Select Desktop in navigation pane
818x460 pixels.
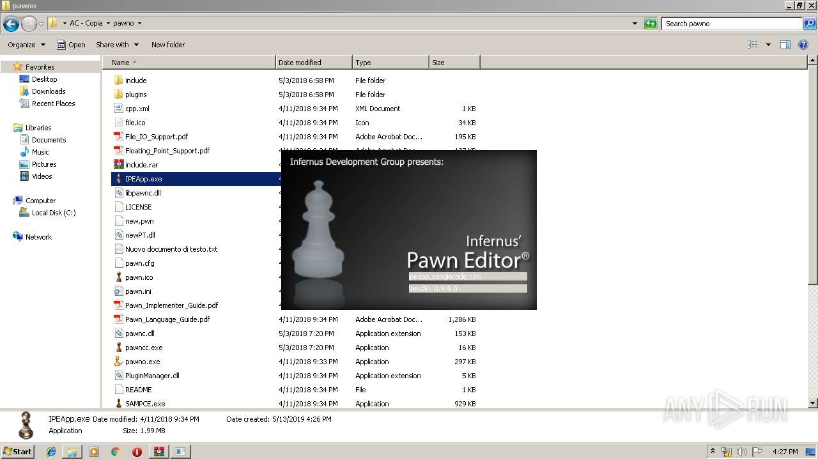tap(44, 79)
